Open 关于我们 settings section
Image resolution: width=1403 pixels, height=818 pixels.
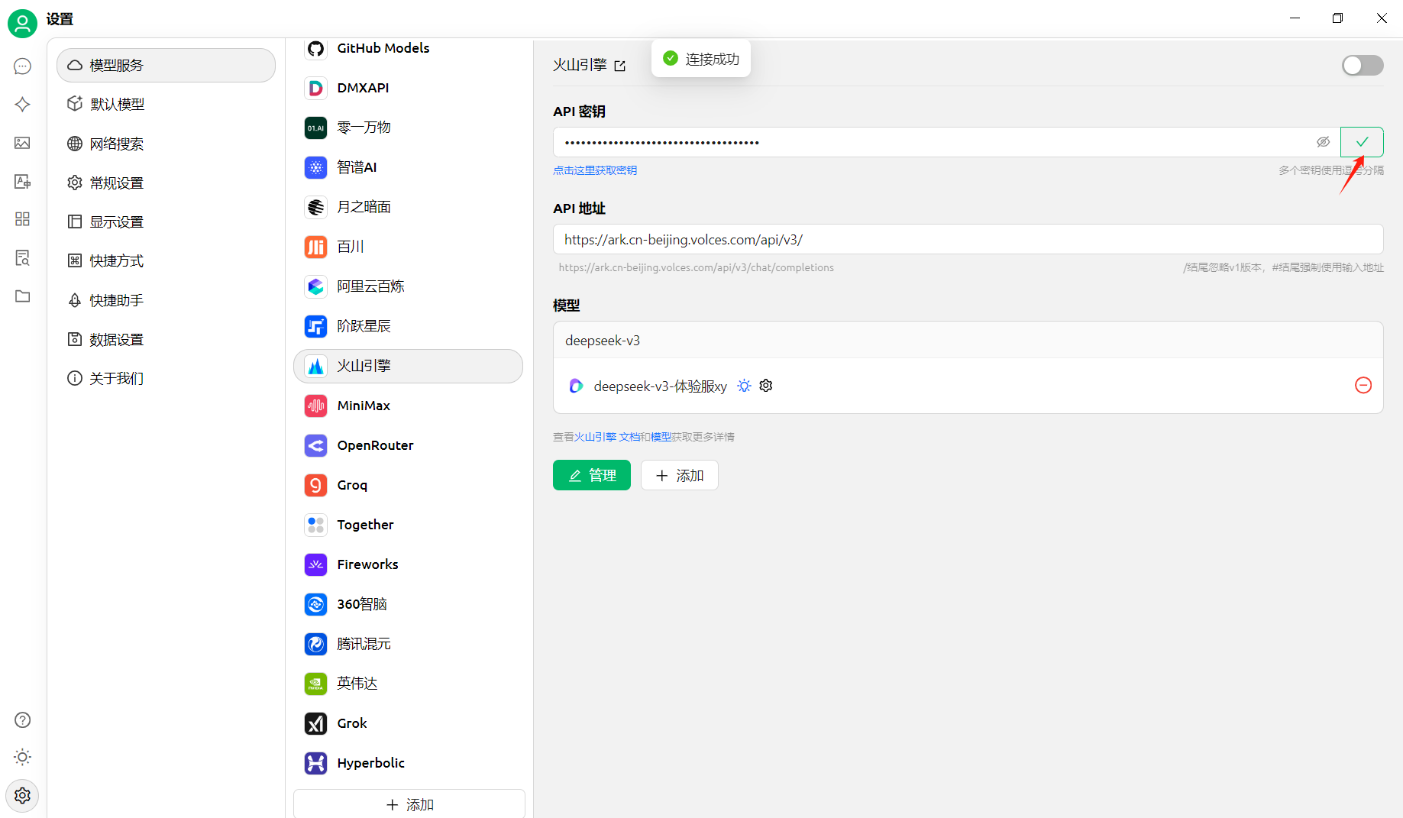166,378
